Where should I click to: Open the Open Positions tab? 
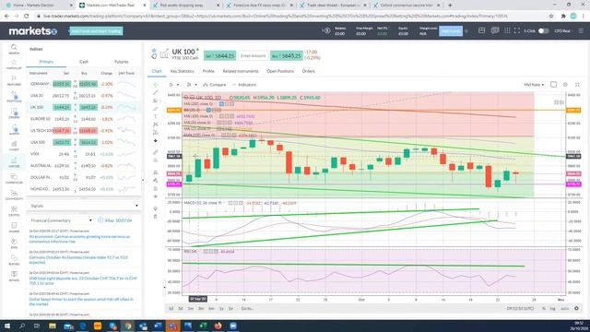tap(280, 71)
